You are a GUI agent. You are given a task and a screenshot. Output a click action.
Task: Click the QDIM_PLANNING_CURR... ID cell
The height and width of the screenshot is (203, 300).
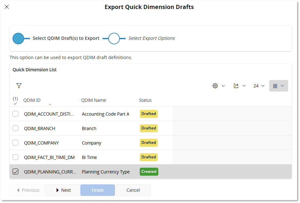(x=50, y=172)
